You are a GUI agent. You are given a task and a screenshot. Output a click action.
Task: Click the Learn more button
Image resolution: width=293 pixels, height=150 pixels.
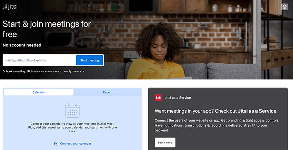pyautogui.click(x=165, y=142)
